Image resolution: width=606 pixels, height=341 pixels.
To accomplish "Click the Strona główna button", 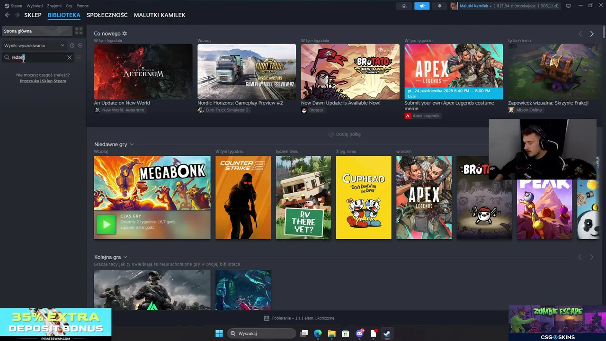I will tap(37, 31).
